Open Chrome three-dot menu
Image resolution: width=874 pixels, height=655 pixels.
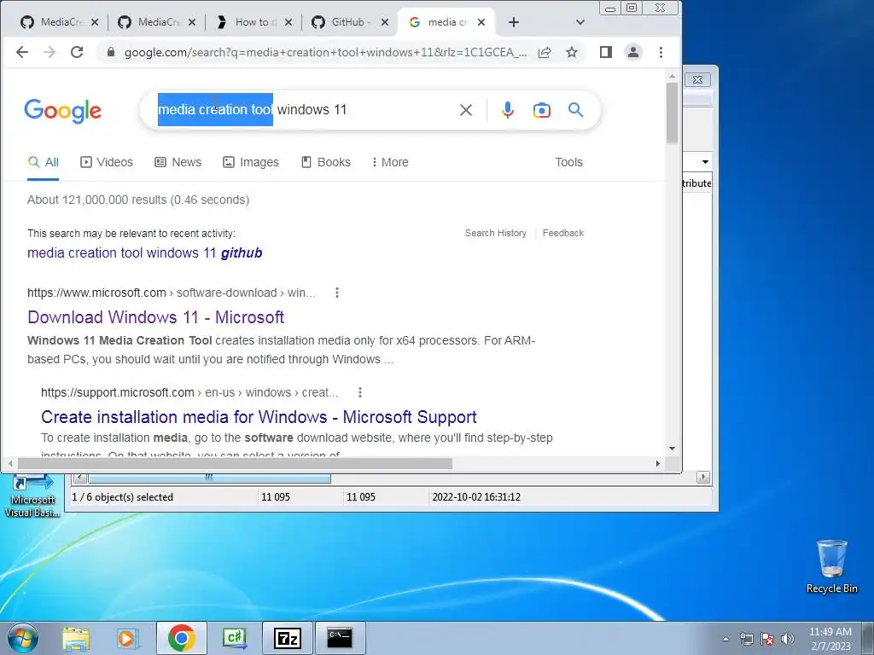[661, 52]
